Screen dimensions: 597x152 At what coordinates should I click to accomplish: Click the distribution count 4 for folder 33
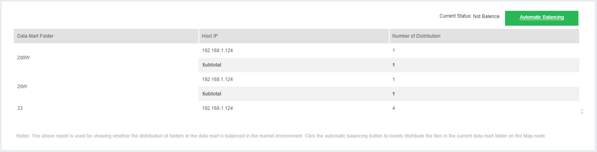click(394, 108)
